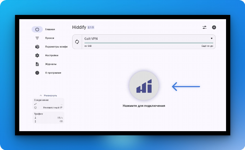Open the Galt VPN profile dropdown arrow
Image resolution: width=245 pixels, height=150 pixels.
[212, 38]
